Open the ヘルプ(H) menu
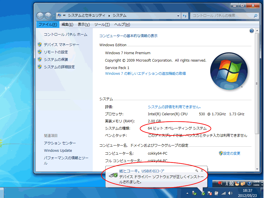264x198 pixels. click(122, 25)
